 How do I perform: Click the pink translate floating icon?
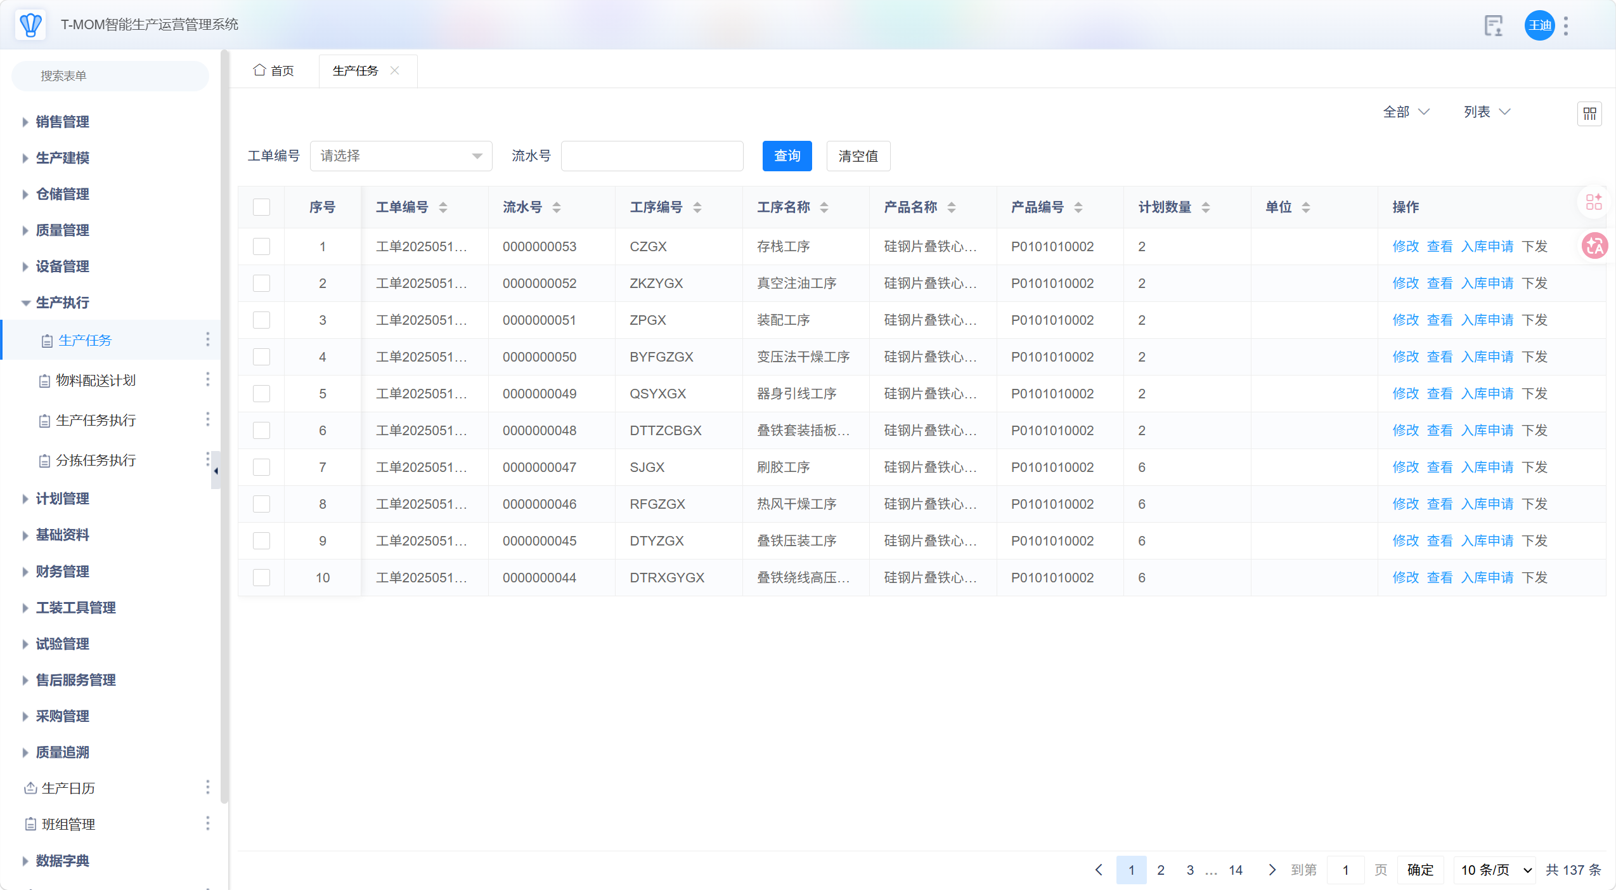point(1594,246)
